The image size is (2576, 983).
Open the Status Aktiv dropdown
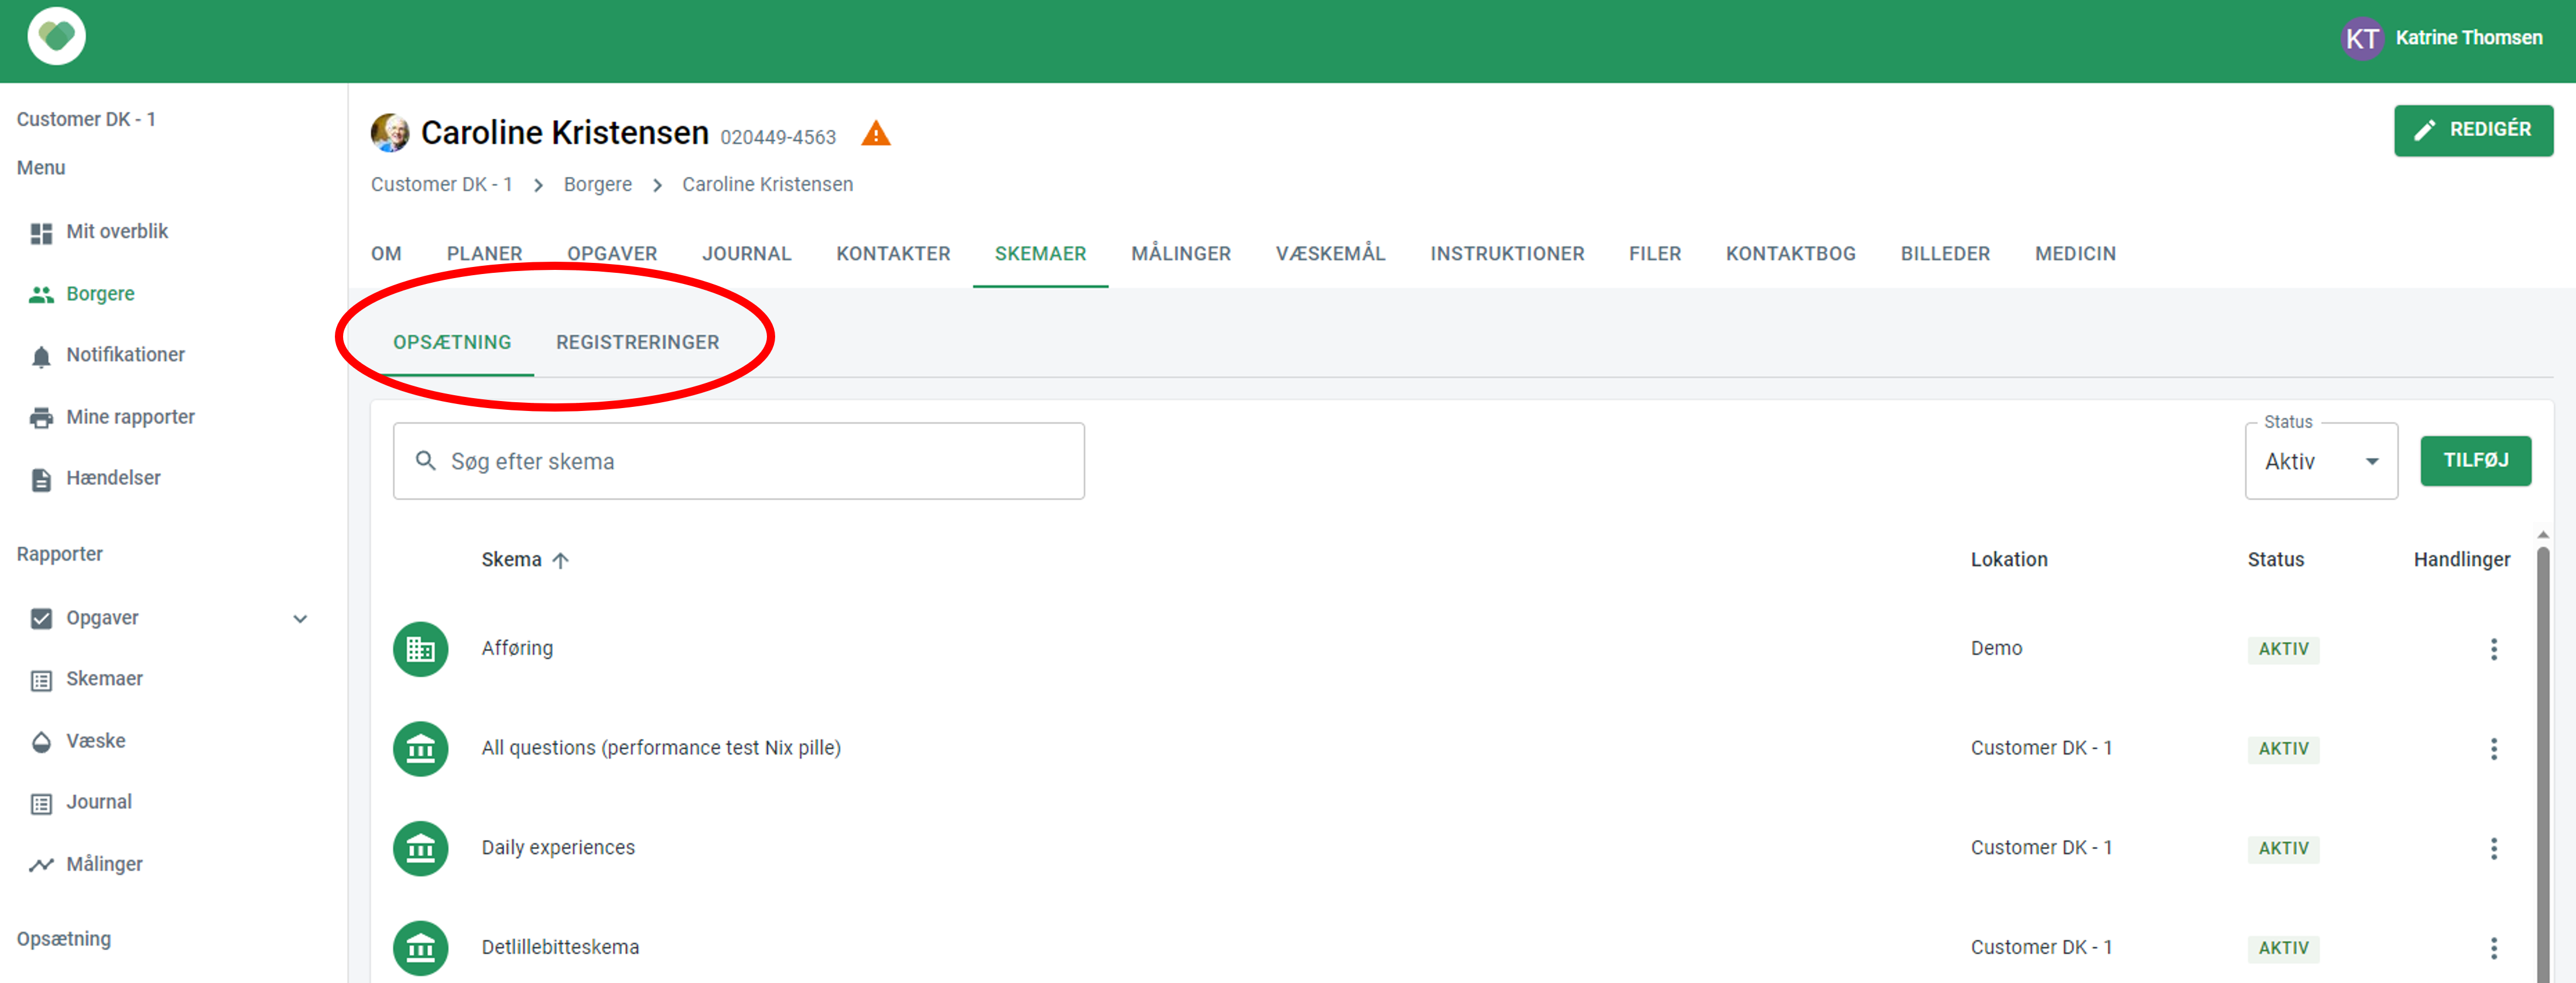point(2321,461)
